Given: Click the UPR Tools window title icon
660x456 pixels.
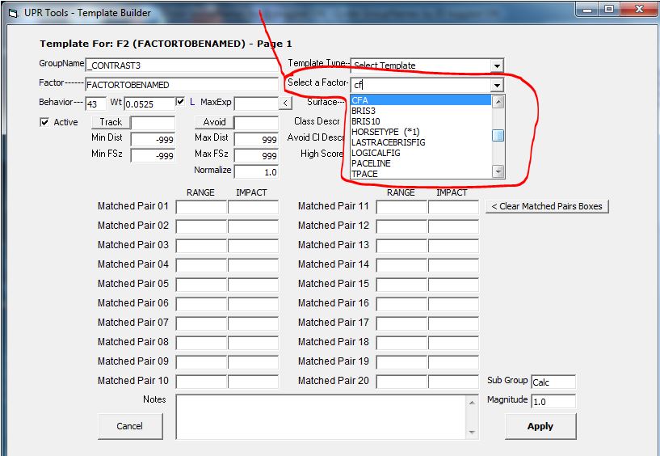Looking at the screenshot, I should point(14,13).
